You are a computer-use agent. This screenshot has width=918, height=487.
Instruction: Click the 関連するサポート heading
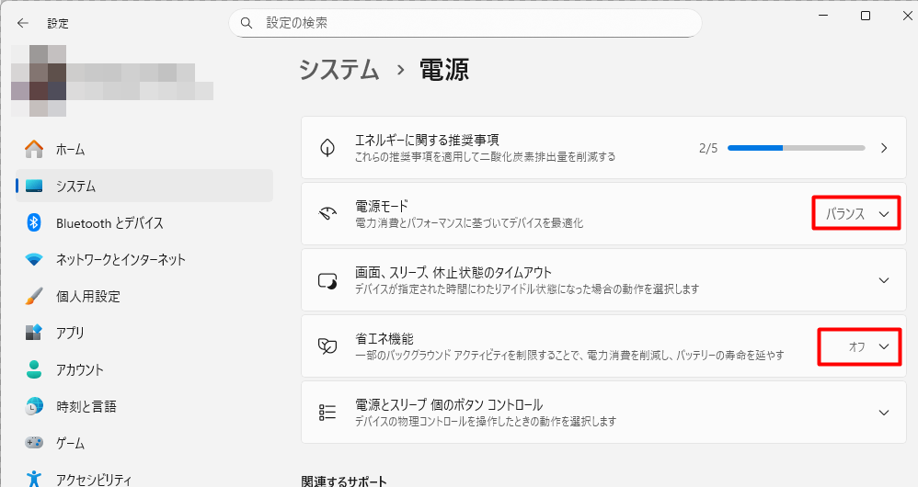click(x=344, y=481)
